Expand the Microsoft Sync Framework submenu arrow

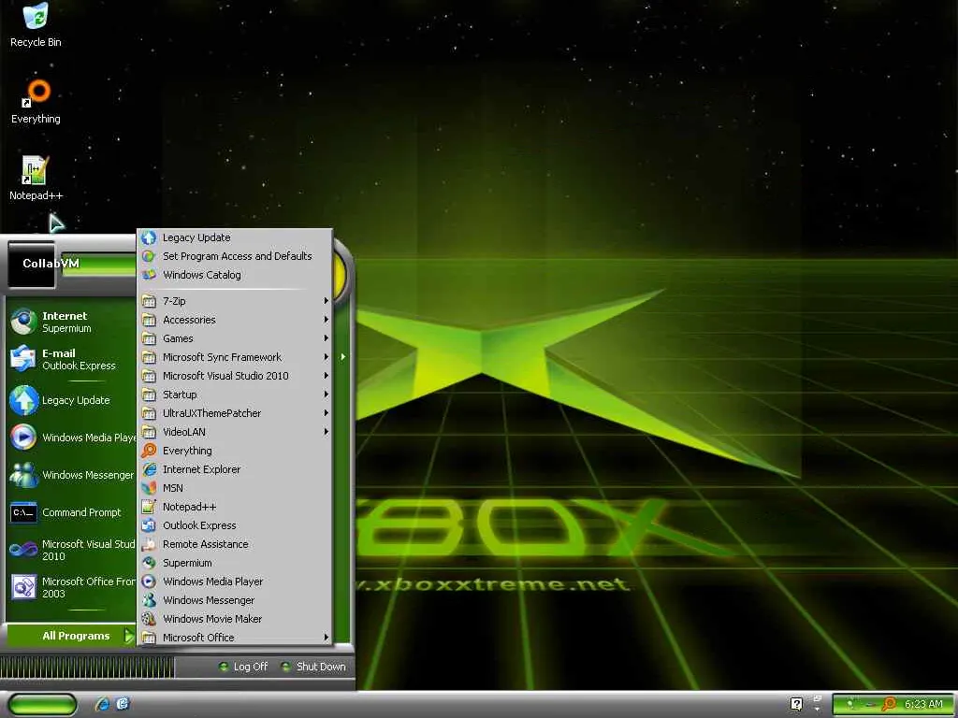(326, 357)
